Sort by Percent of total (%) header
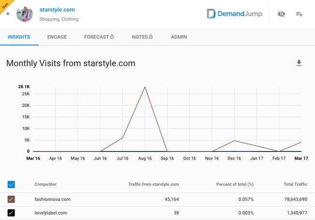The image size is (315, 220). point(235,184)
